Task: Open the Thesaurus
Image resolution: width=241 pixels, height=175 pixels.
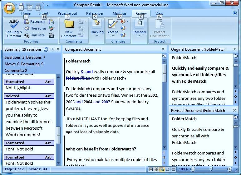Action: click(35, 28)
